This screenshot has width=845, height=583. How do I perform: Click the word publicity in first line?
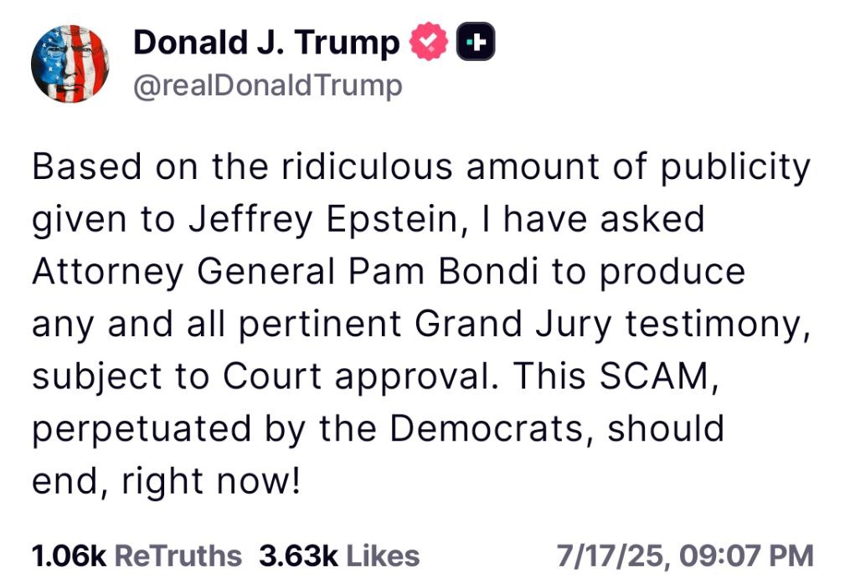coord(735,167)
